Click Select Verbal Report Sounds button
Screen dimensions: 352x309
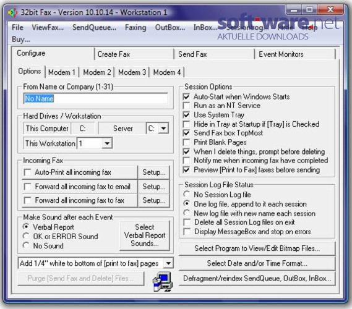tap(145, 235)
